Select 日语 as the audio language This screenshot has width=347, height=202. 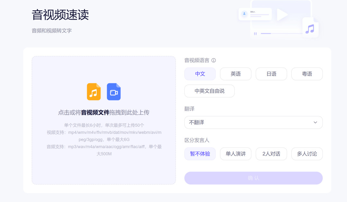point(271,74)
